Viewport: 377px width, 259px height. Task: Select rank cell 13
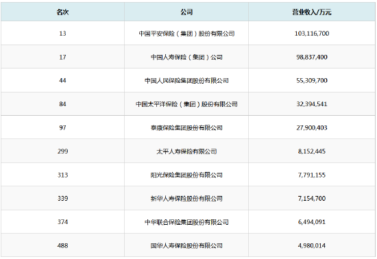point(62,34)
